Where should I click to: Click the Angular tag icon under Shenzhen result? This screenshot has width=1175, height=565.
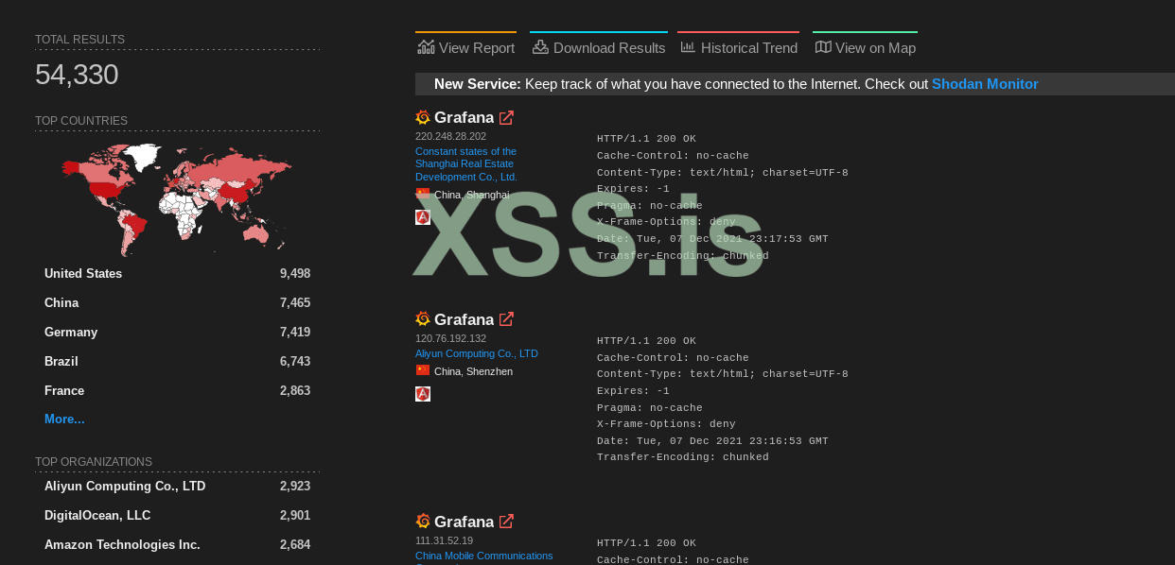[x=423, y=394]
